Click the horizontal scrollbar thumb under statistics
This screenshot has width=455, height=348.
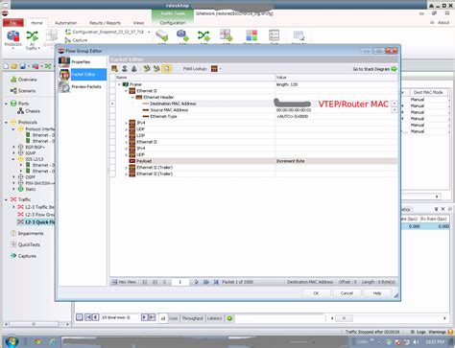[x=344, y=318]
